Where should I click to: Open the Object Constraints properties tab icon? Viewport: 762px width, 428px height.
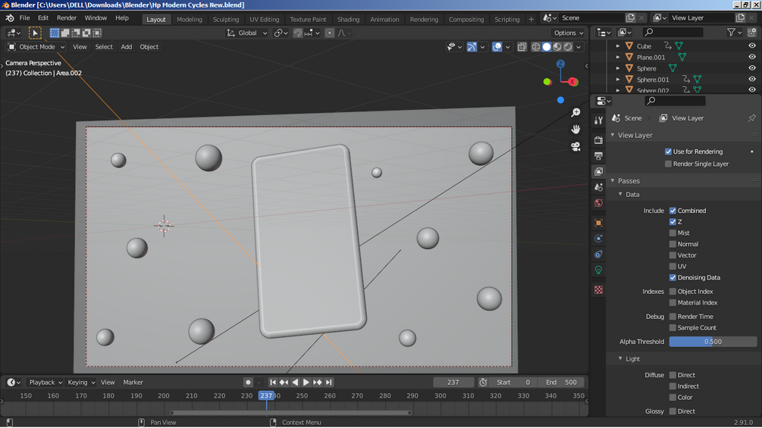pyautogui.click(x=598, y=255)
